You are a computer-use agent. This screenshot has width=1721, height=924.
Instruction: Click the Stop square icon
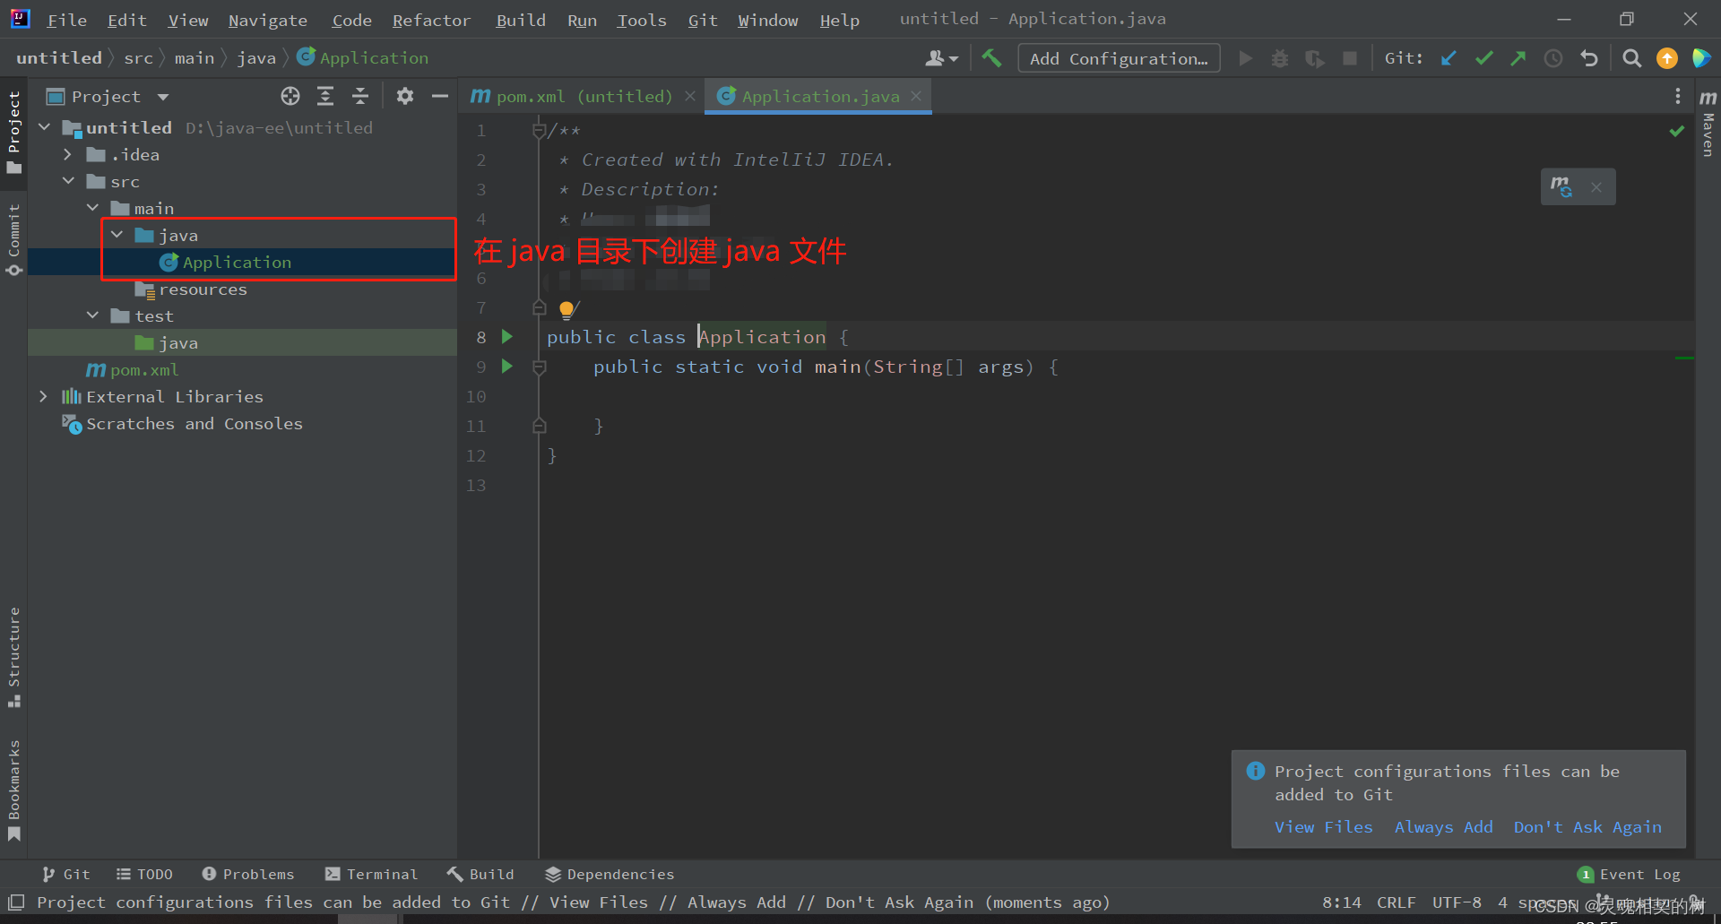[x=1349, y=58]
